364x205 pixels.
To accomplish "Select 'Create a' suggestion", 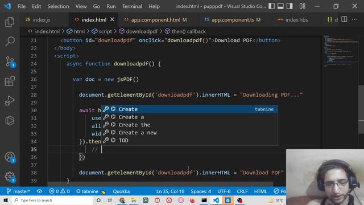I will tap(189, 117).
